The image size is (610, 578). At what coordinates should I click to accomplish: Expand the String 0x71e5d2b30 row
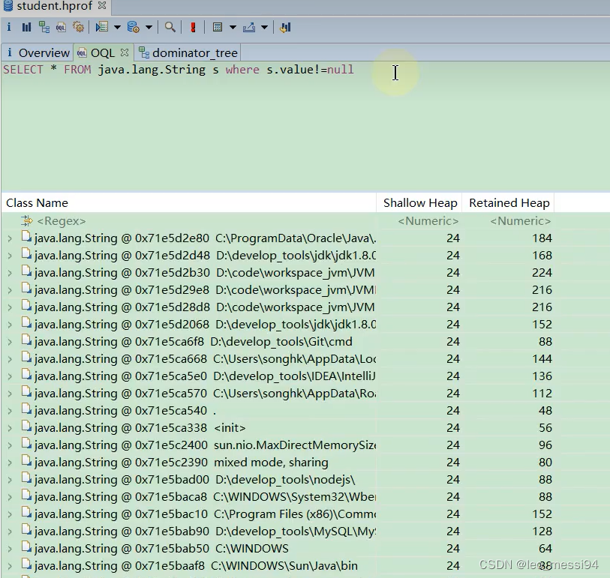click(10, 273)
